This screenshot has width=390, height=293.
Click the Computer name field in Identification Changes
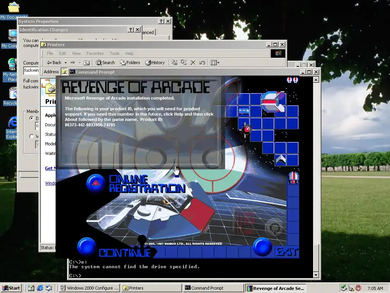(x=31, y=71)
